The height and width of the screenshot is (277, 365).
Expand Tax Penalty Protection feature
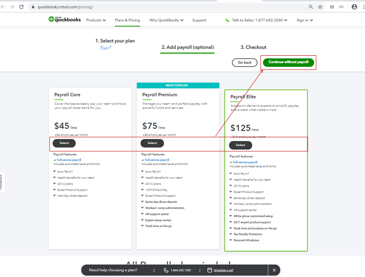coord(246,234)
